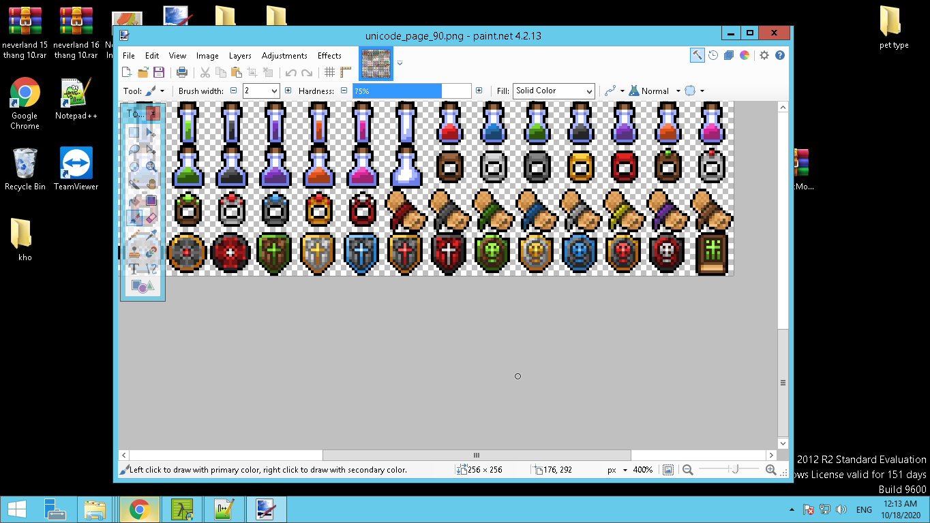
Task: Select the Pan hand tool
Action: (151, 183)
